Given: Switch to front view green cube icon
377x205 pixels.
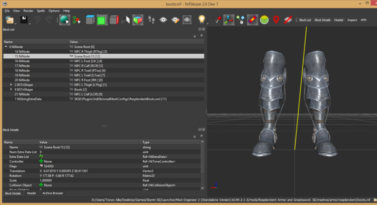Looking at the screenshot, I should (102, 20).
